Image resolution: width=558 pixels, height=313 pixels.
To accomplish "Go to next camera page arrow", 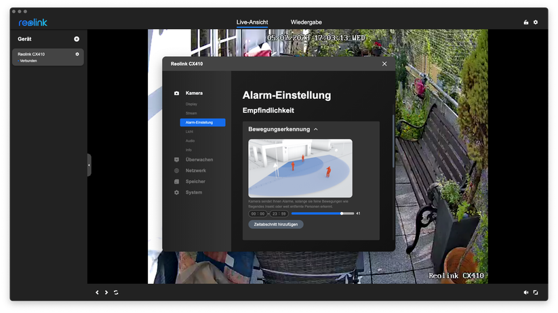I will click(106, 292).
